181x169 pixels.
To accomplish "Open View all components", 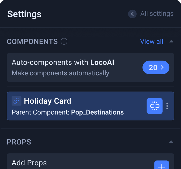I will 152,41.
